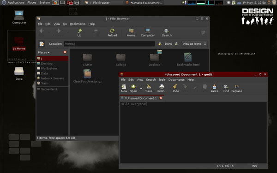Open Home folder from File Browser toolbar
Viewport: 277px width, 173px height.
point(131,33)
